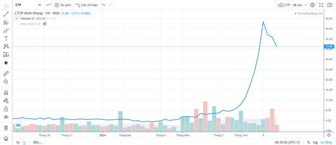Activate the ruler measure tool

click(6, 74)
